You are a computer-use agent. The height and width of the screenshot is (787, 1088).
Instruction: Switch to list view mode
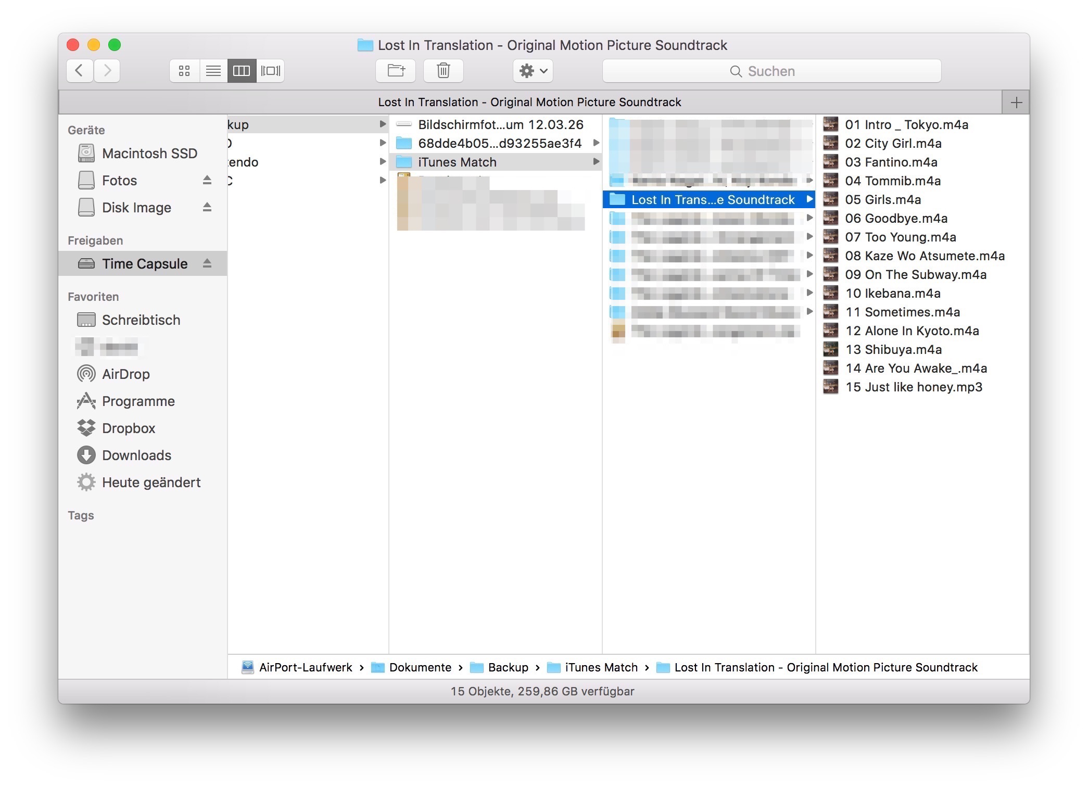[x=213, y=71]
